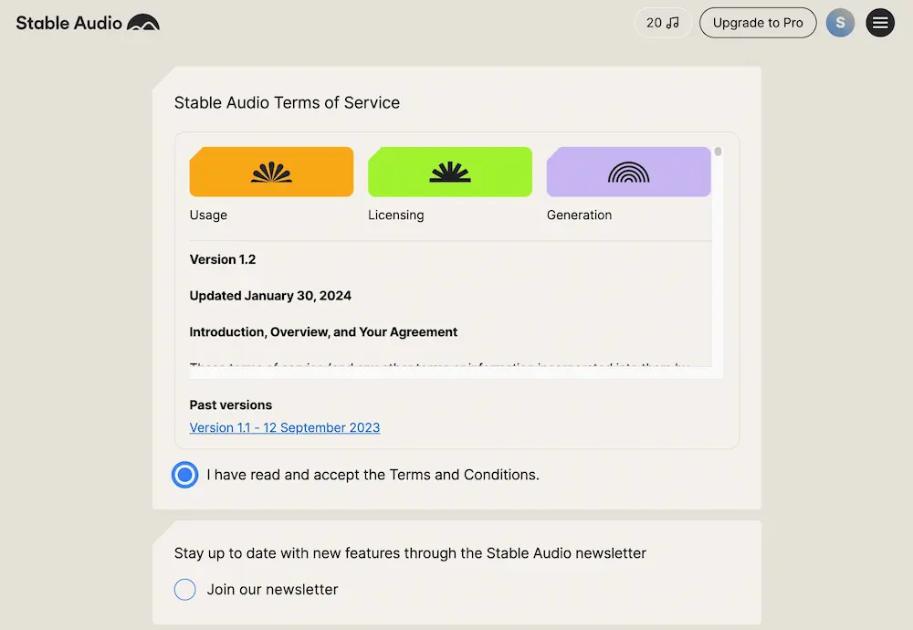
Task: Click the I have read and accept label
Action: pos(373,475)
